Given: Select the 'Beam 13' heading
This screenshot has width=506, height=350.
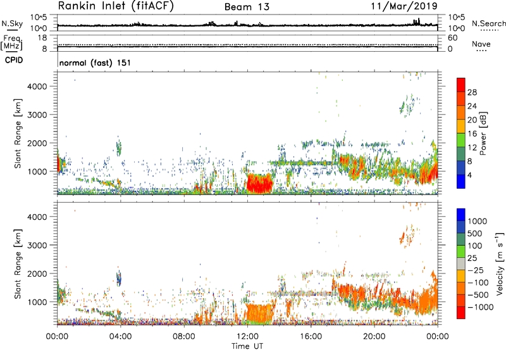Looking at the screenshot, I should tap(247, 7).
